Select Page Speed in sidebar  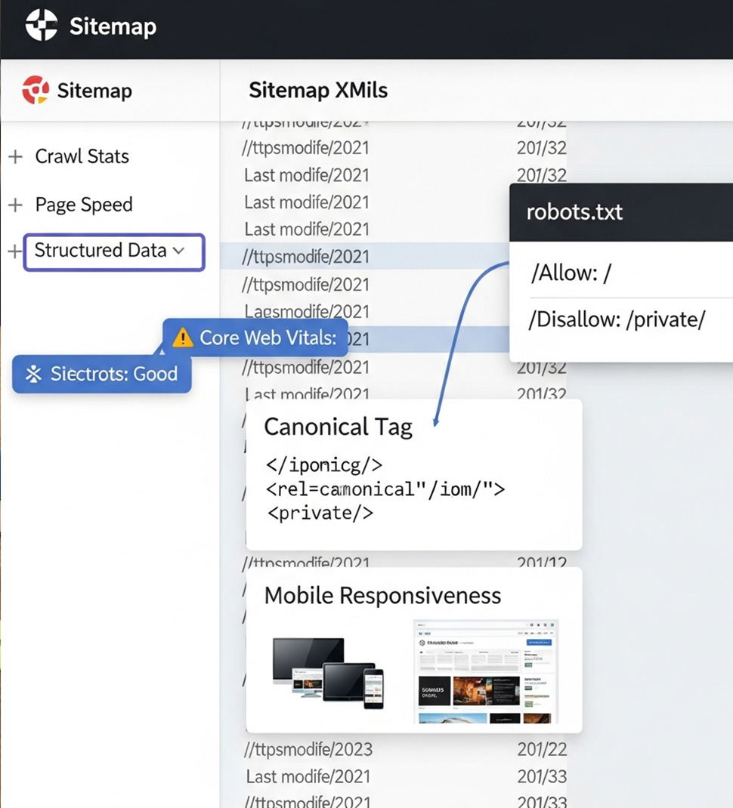[83, 205]
